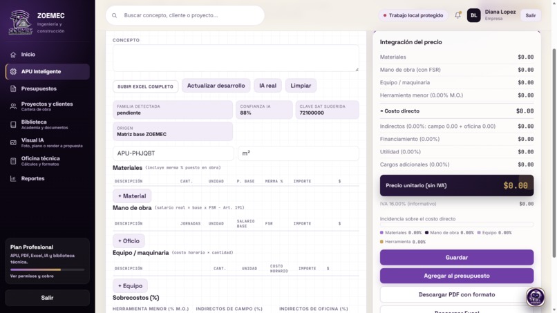Click the Plan Profesional progress bar
The width and height of the screenshot is (557, 313).
click(47, 269)
